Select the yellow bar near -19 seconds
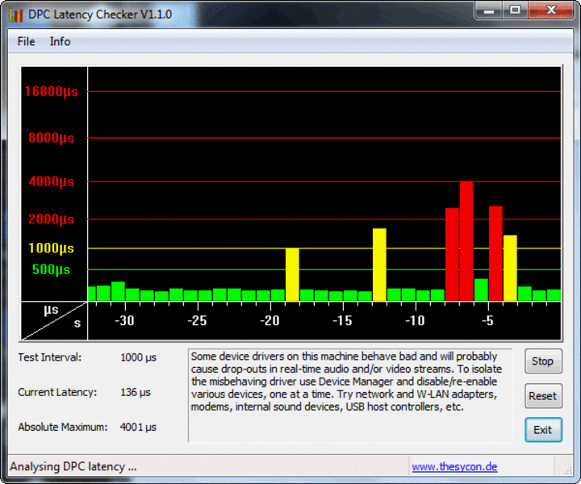The image size is (581, 484). click(292, 274)
